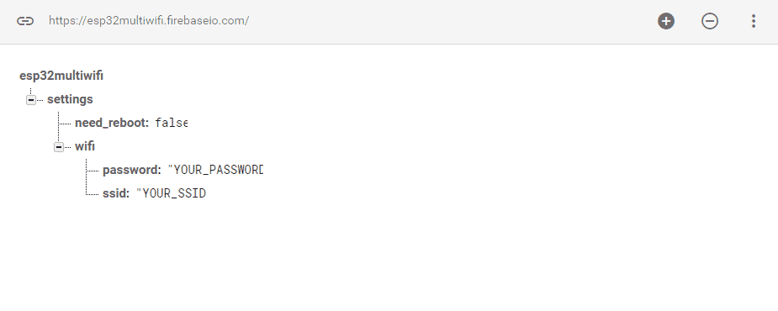This screenshot has width=778, height=311.
Task: Click the link icon beside the database URL
Action: pos(24,21)
